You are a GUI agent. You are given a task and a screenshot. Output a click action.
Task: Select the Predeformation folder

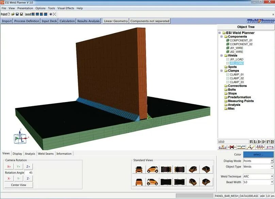[x=239, y=97]
